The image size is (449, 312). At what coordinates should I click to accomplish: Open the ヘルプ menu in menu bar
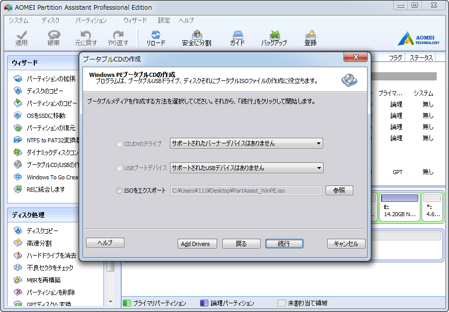186,20
